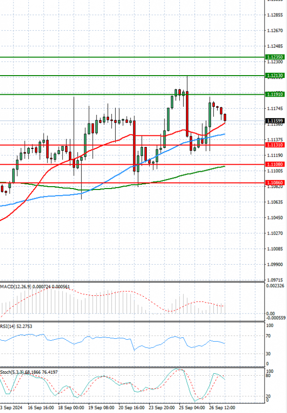
Task: Click the RSI scale level 70
Action: tap(268, 336)
